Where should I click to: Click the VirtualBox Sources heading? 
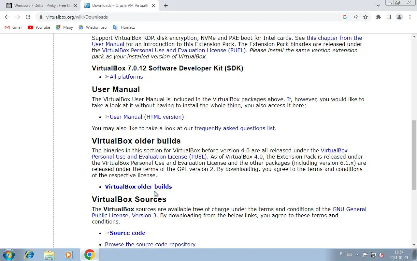pos(129,199)
